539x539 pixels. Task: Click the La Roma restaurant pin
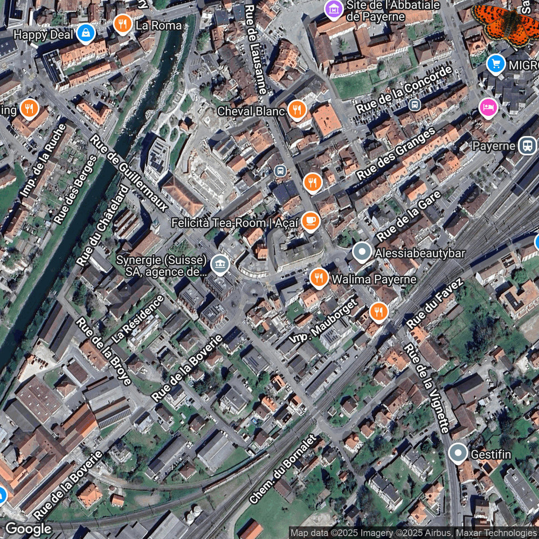123,24
